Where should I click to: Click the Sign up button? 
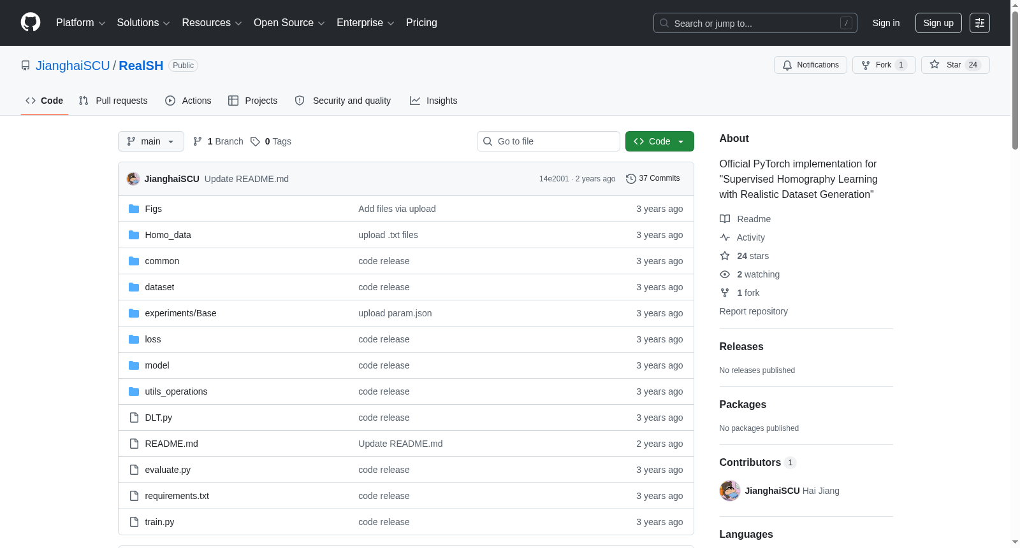(938, 23)
